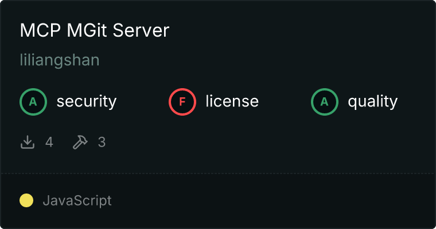Click the download arrow icon
This screenshot has height=229, width=436.
(x=28, y=142)
